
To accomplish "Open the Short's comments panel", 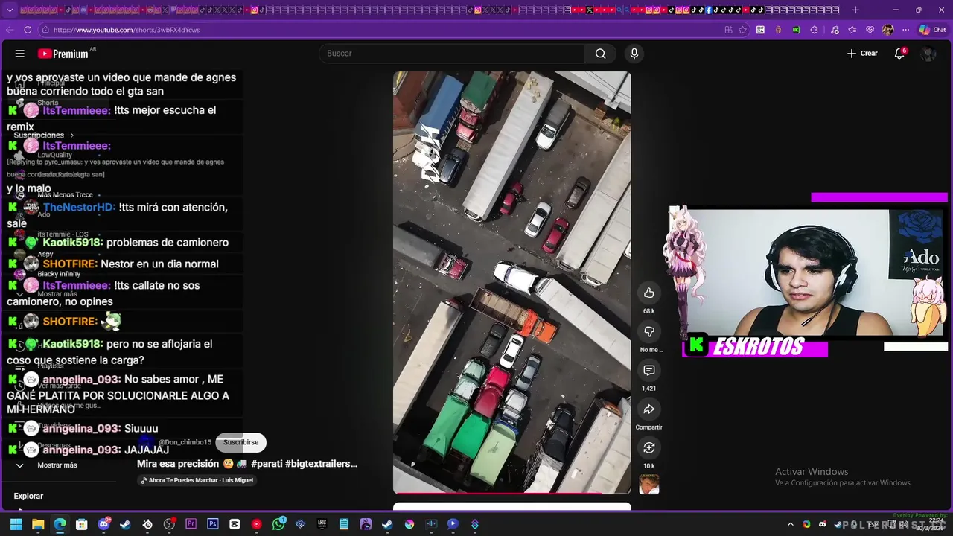I will pos(649,370).
